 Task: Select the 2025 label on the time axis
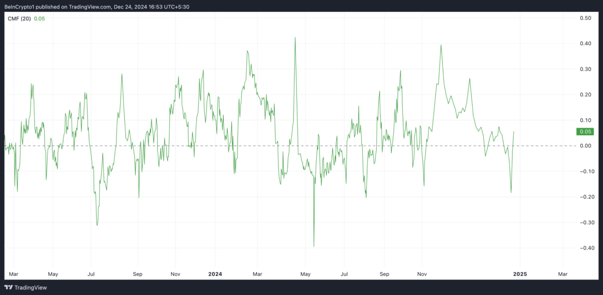coord(520,274)
